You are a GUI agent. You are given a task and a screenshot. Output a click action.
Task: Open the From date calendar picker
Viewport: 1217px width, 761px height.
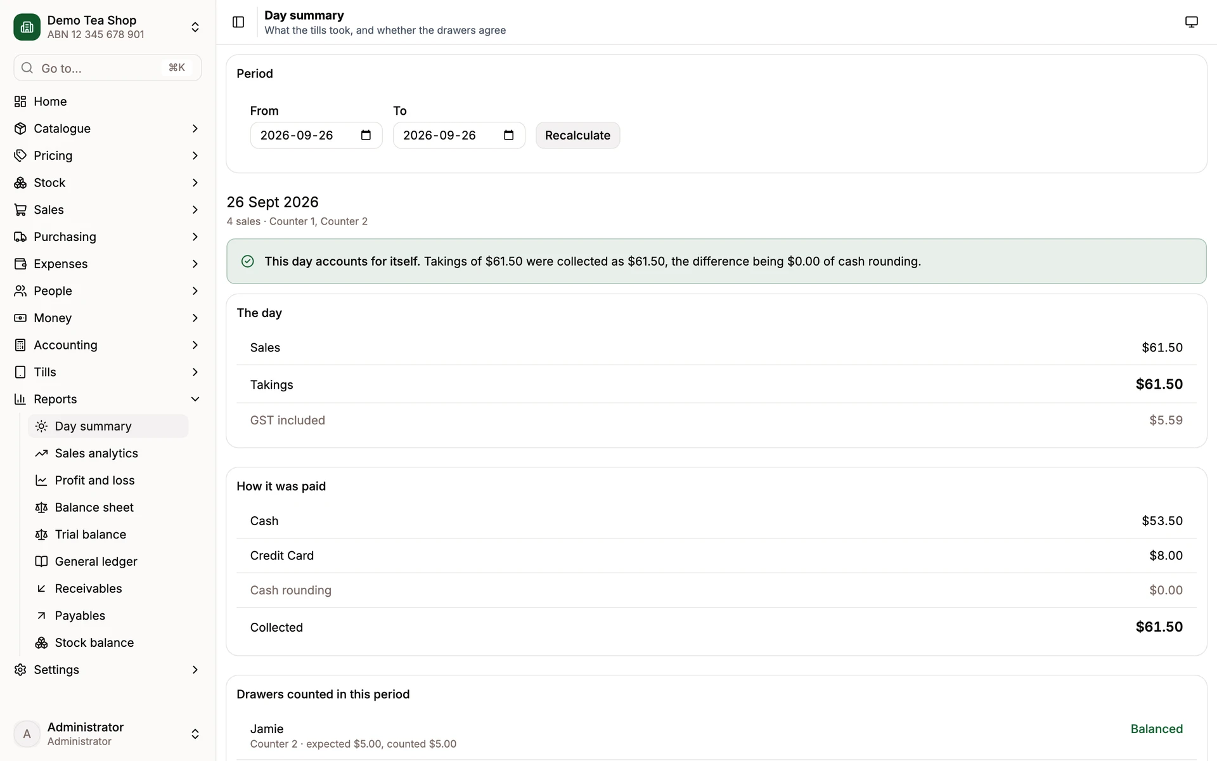[366, 135]
